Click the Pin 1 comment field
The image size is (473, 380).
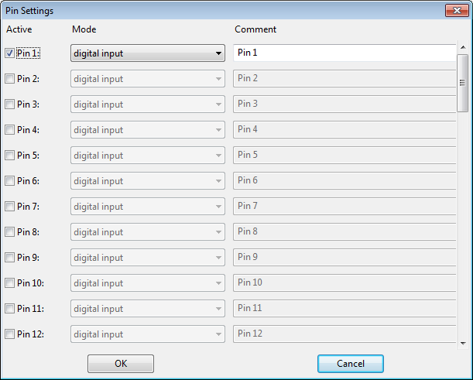click(344, 53)
